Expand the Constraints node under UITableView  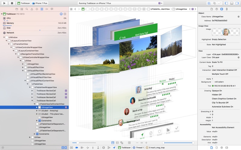(35, 134)
